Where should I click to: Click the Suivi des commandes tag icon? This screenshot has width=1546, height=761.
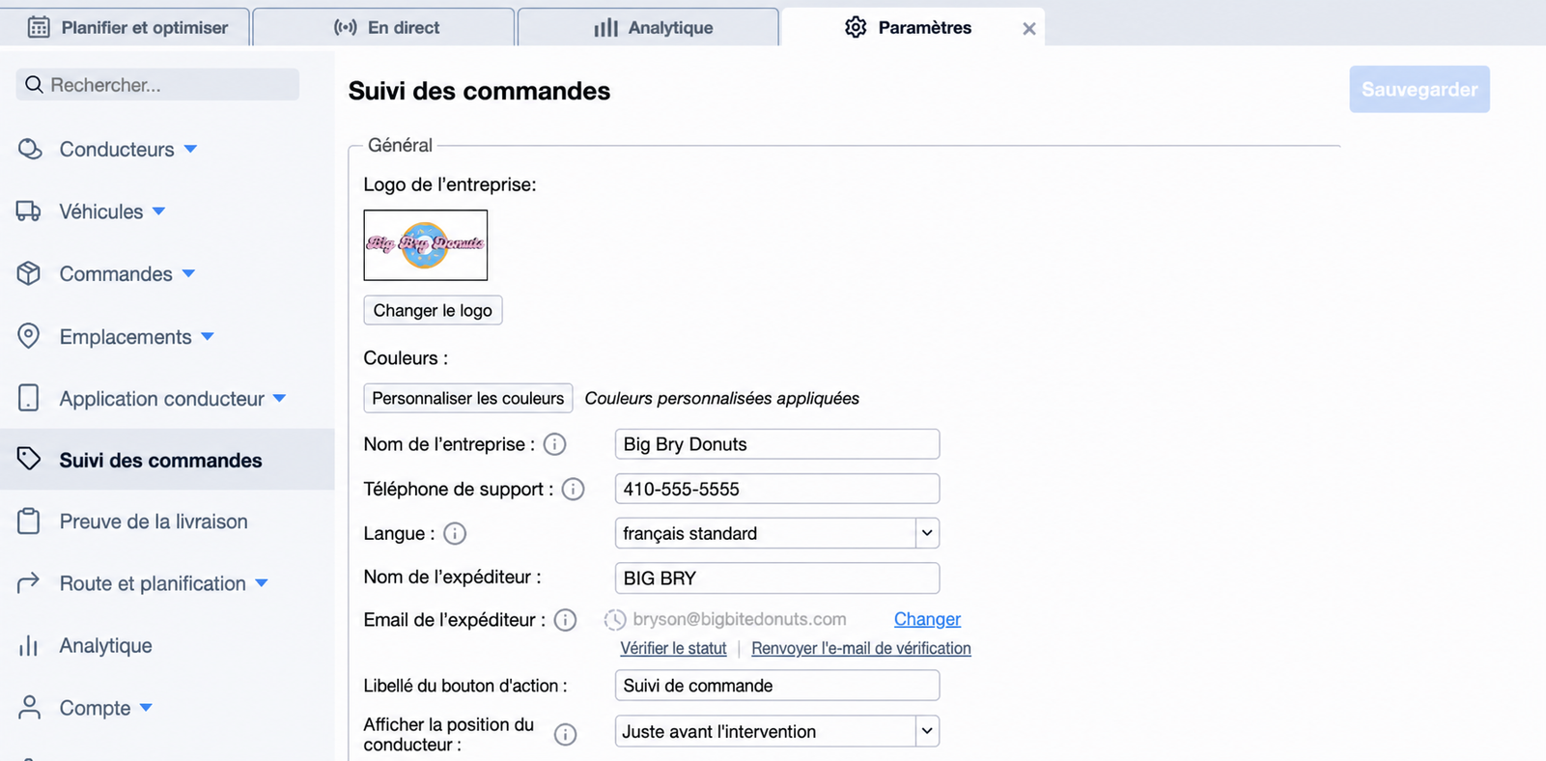[29, 459]
